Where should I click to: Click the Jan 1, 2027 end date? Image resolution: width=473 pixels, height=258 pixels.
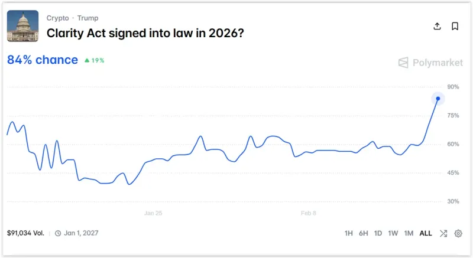[x=81, y=233]
